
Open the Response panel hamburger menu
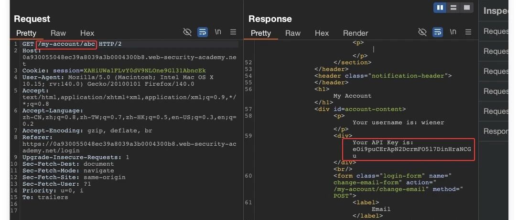click(x=468, y=32)
